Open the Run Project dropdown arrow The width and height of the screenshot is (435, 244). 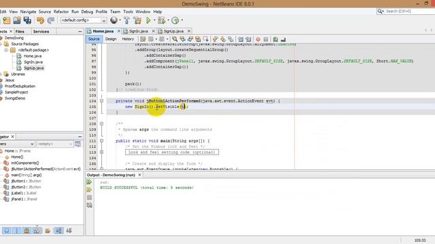[154, 20]
